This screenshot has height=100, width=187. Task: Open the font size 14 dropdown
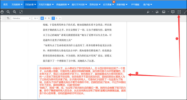36,18
